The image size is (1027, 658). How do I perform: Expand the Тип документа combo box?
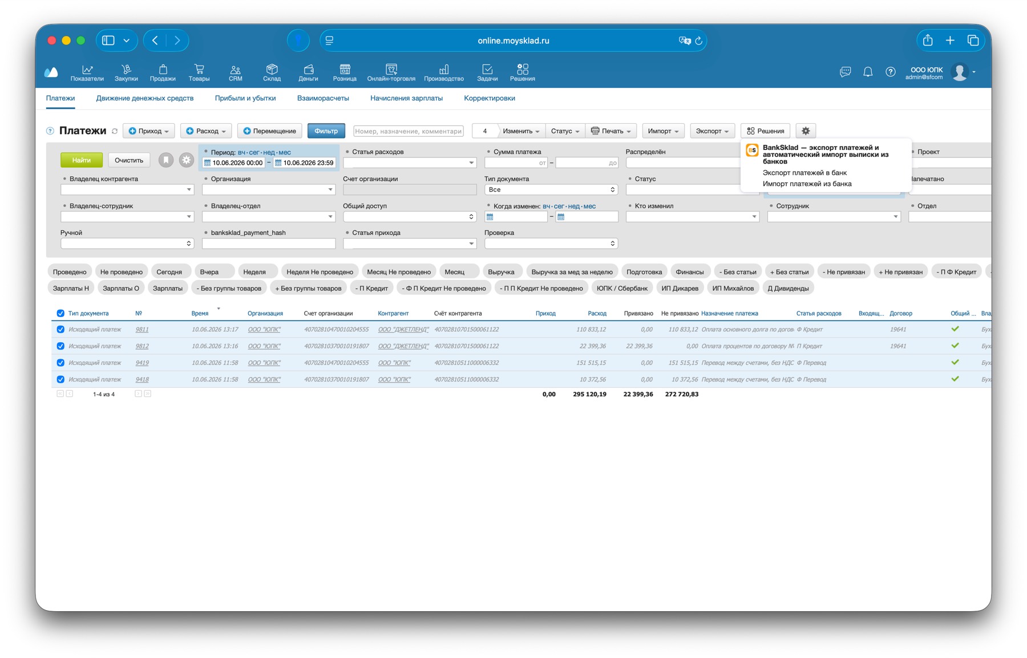551,190
